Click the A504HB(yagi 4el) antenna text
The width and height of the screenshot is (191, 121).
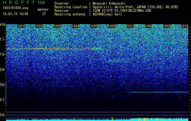click(107, 14)
